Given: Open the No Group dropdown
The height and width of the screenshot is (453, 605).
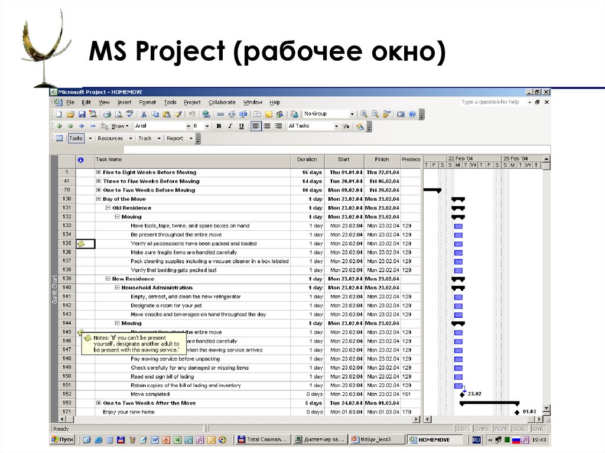Looking at the screenshot, I should pyautogui.click(x=352, y=114).
